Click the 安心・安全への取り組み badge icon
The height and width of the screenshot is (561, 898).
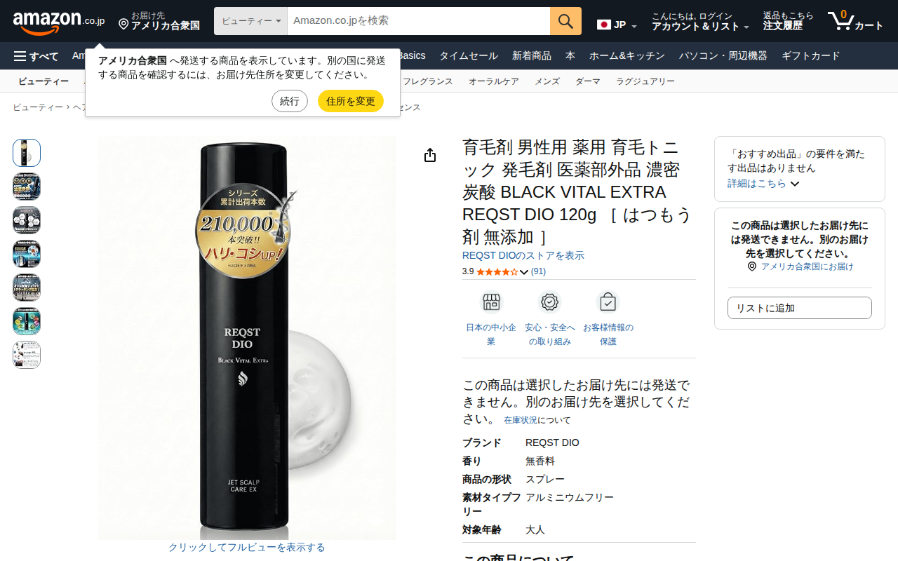click(549, 302)
